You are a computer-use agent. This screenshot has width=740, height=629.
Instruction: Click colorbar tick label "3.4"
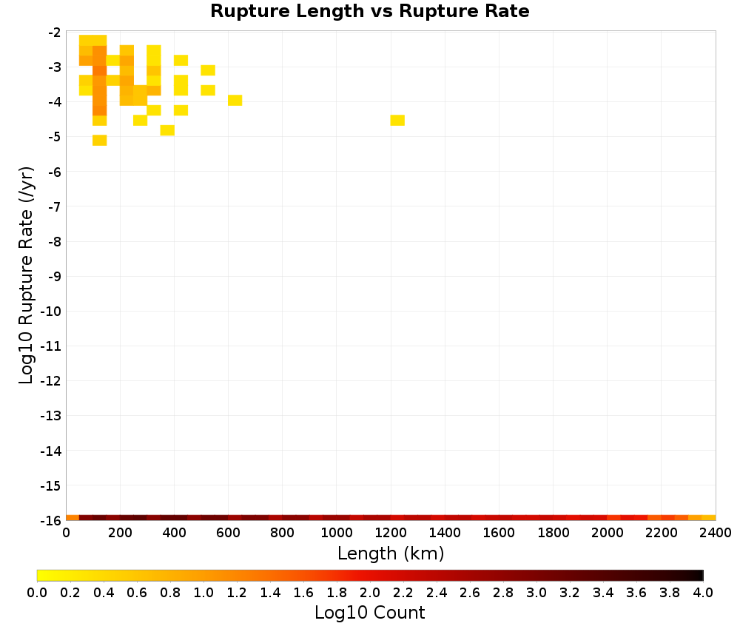pyautogui.click(x=604, y=593)
